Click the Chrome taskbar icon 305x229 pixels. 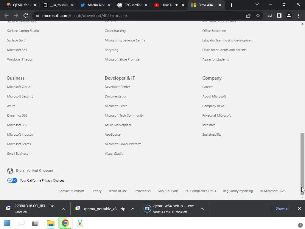point(65,223)
